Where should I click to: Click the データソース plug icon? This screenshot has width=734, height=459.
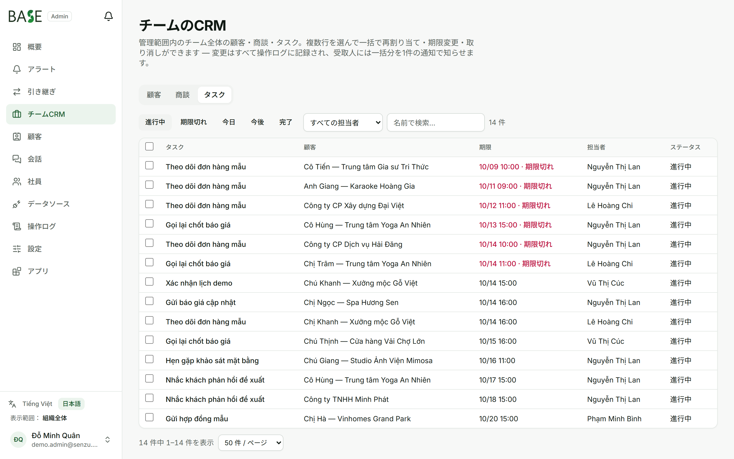17,204
